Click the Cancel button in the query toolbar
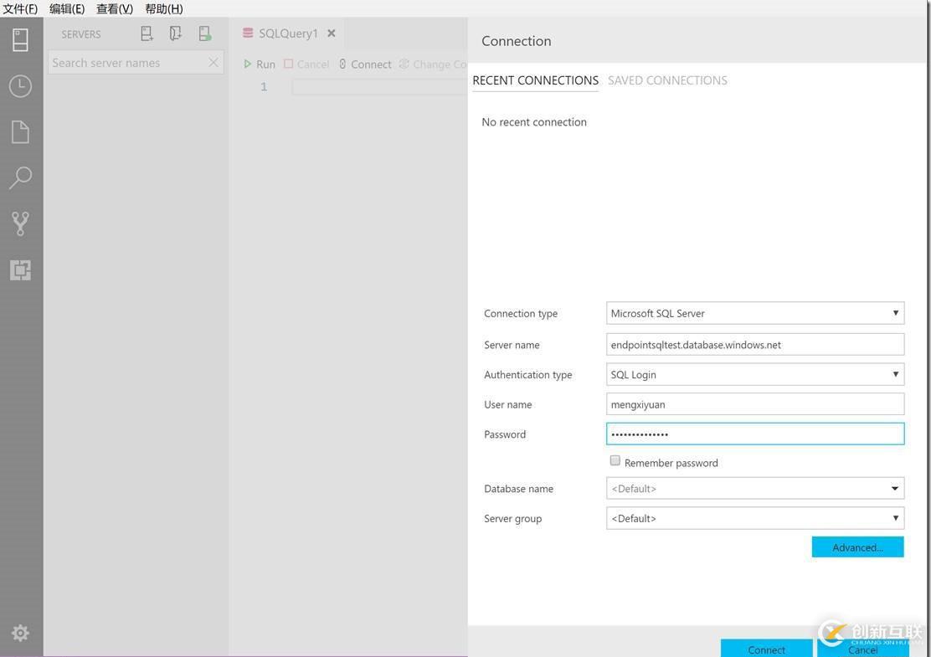The width and height of the screenshot is (931, 657). pyautogui.click(x=306, y=64)
